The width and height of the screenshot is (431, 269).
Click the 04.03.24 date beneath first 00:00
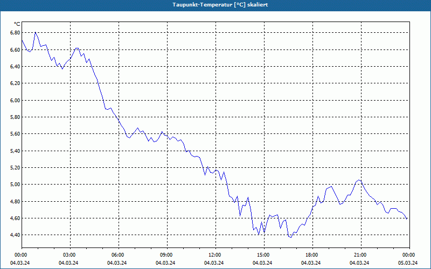coord(20,263)
